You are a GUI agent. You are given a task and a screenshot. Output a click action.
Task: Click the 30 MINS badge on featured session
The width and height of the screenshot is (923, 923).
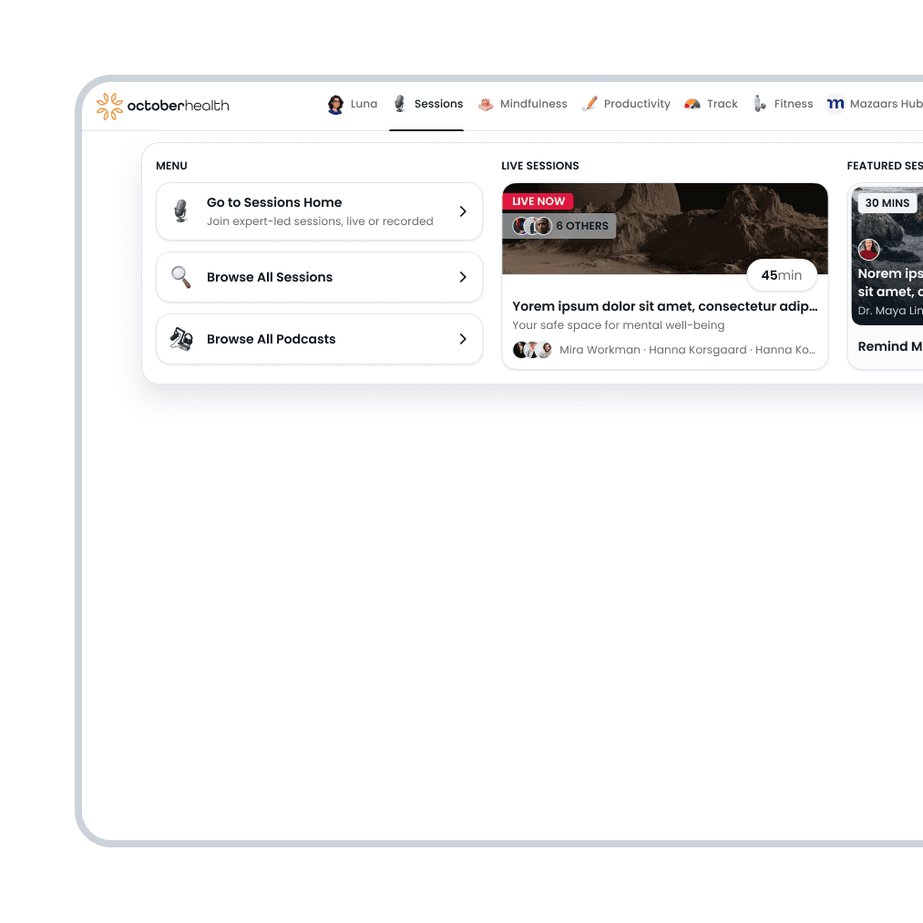click(887, 203)
